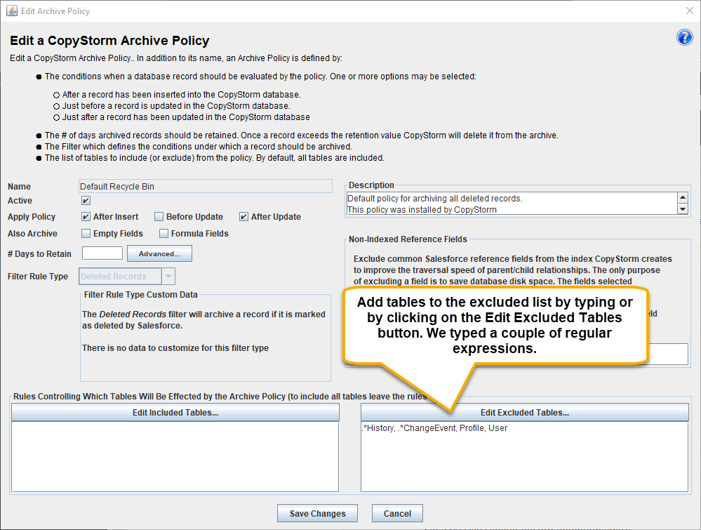Save Changes to the archive policy

pyautogui.click(x=317, y=513)
